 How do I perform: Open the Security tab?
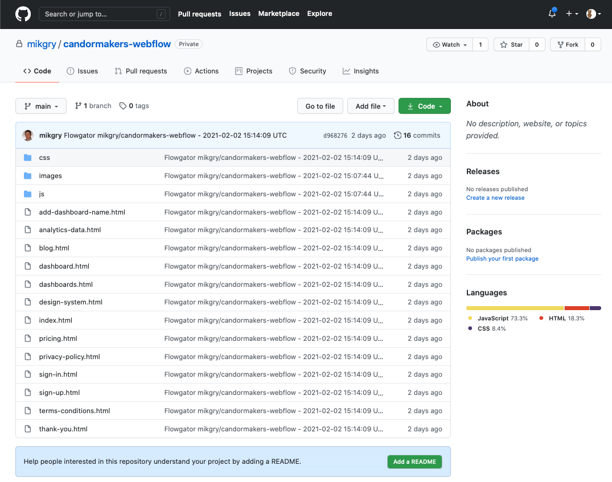[x=307, y=71]
